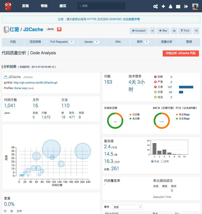Click the Java language tag
Image resolution: width=202 pixels, height=214 pixels.
click(50, 29)
